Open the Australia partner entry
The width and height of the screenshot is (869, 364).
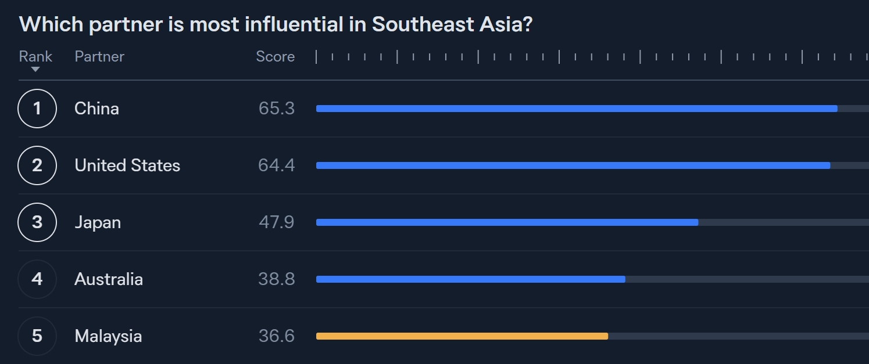(109, 279)
